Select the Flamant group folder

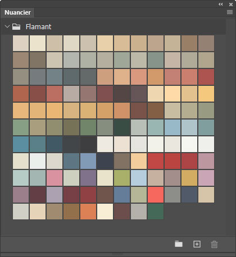pyautogui.click(x=16, y=26)
